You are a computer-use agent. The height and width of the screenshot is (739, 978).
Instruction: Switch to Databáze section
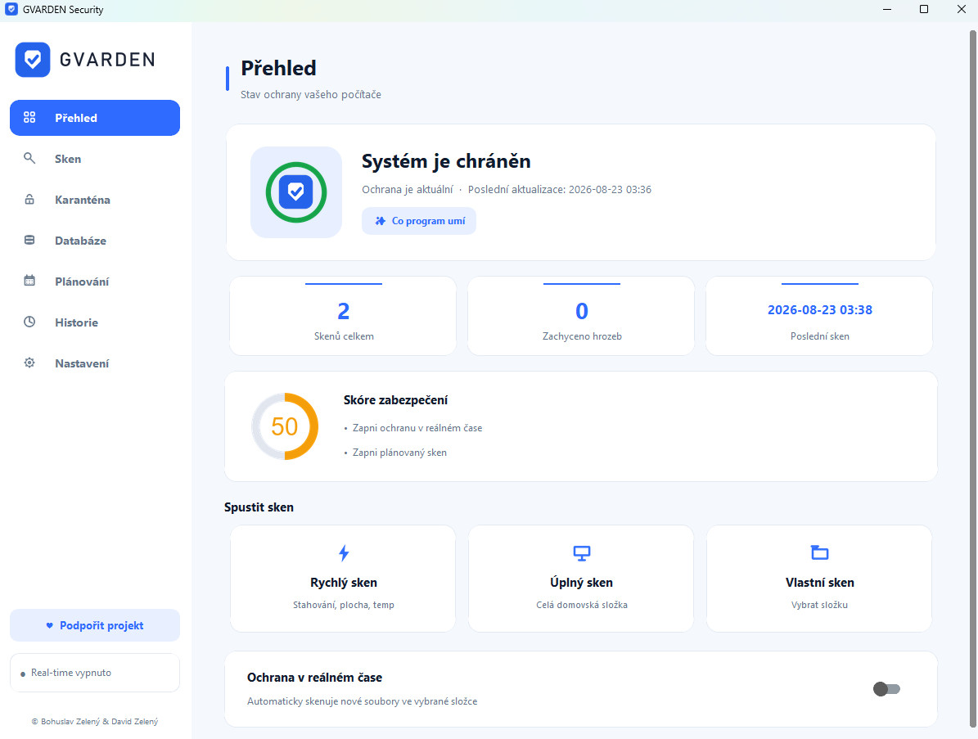click(95, 240)
